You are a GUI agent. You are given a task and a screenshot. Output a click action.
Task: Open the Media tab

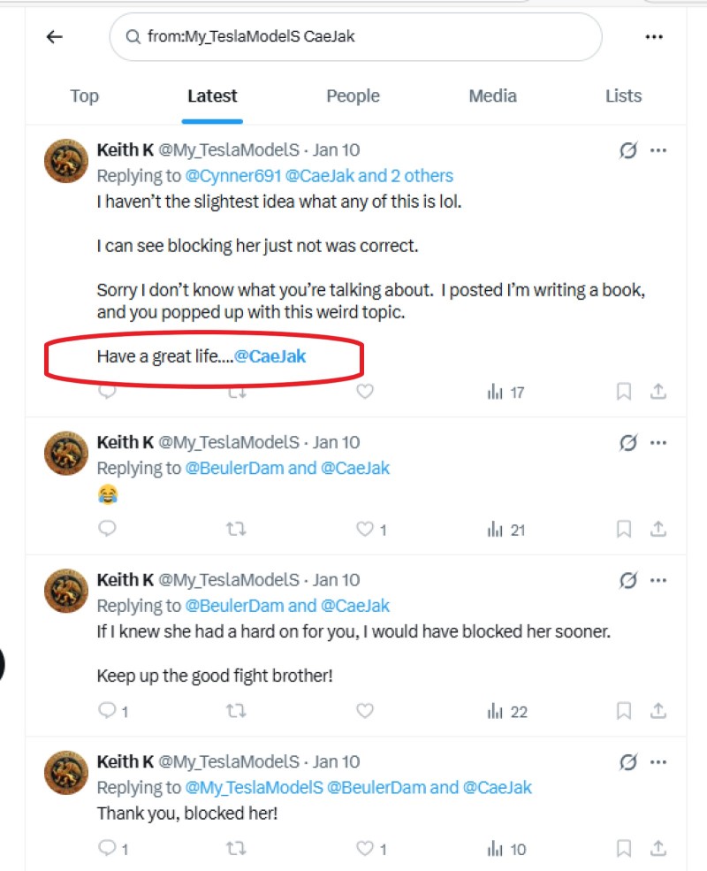[492, 96]
